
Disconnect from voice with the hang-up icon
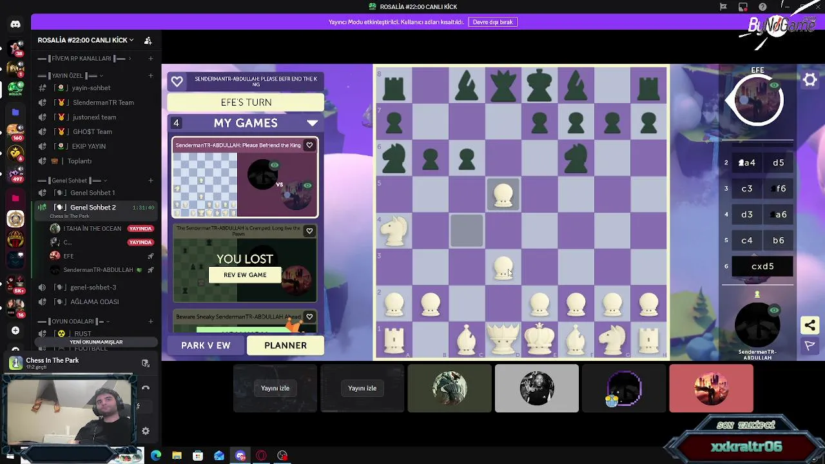pos(146,388)
